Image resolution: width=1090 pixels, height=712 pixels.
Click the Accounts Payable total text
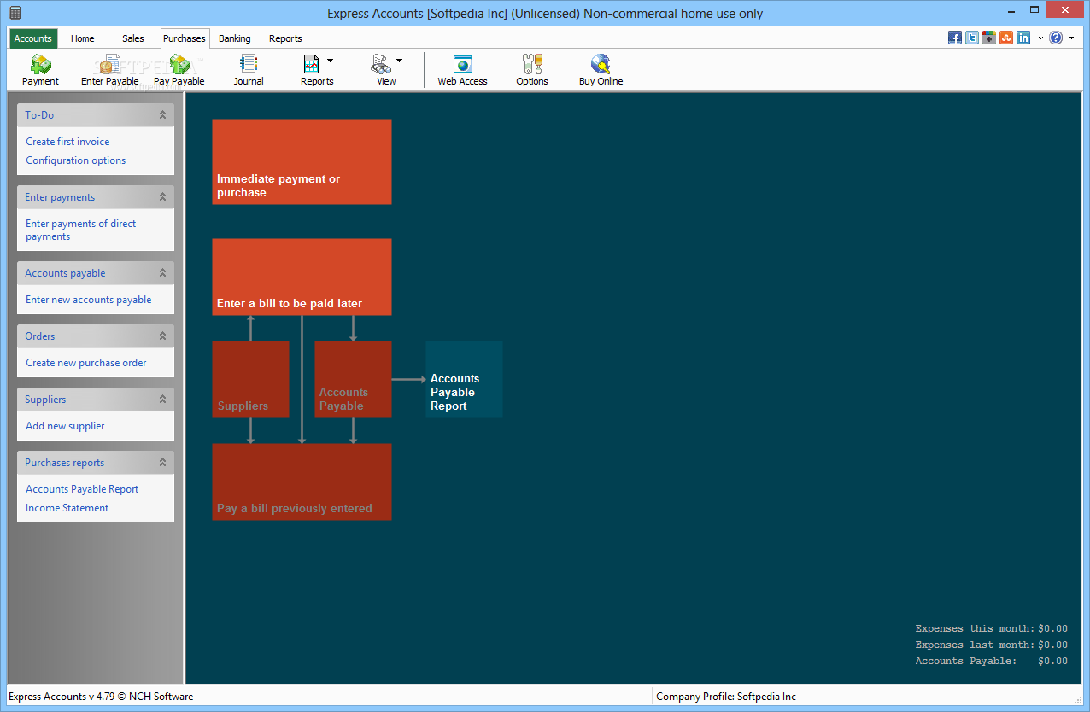992,662
